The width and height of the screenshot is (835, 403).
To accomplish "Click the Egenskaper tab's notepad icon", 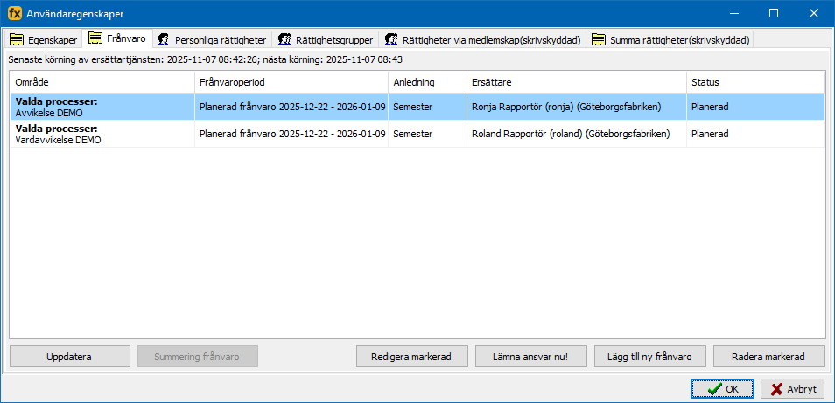I will 17,40.
